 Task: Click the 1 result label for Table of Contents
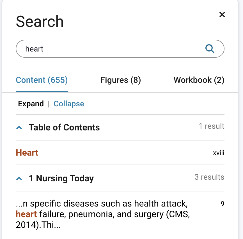[x=212, y=126]
